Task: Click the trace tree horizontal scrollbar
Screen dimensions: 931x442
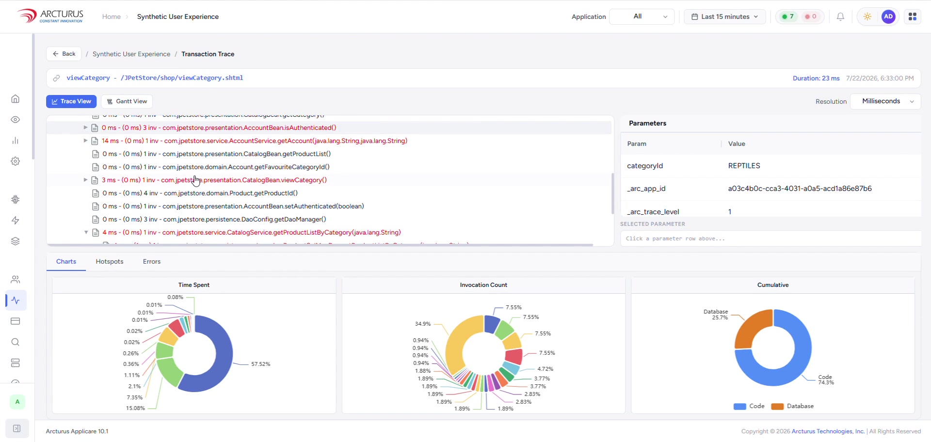Action: [x=320, y=245]
